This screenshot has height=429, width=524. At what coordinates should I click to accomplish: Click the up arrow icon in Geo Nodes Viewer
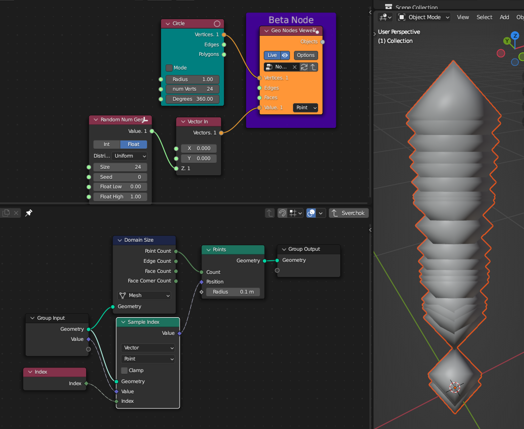tap(313, 67)
